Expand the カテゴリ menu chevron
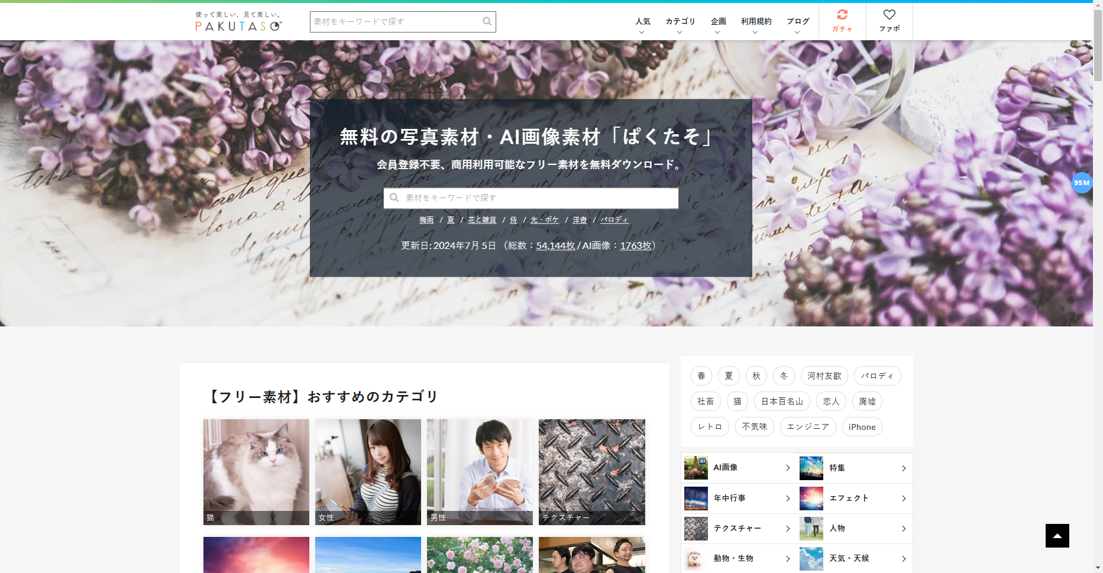Viewport: 1103px width, 573px height. pyautogui.click(x=680, y=33)
